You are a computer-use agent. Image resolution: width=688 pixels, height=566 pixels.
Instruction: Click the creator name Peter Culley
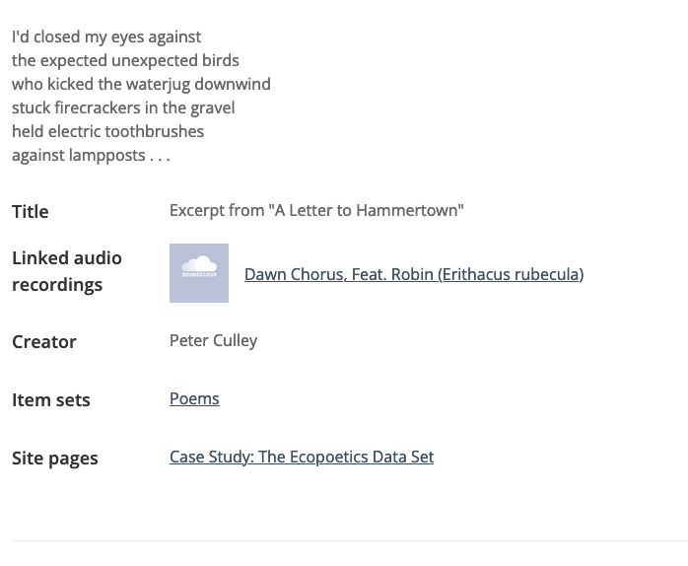(213, 341)
